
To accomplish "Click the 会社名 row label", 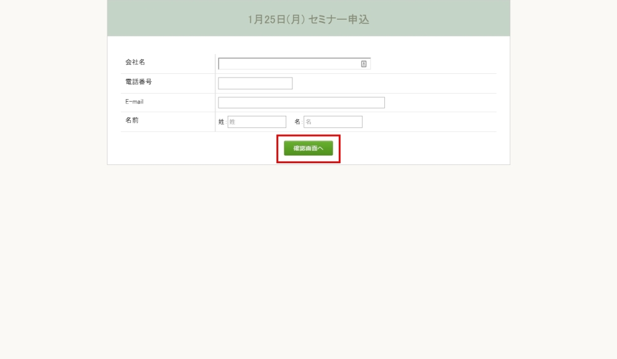I will click(x=135, y=62).
